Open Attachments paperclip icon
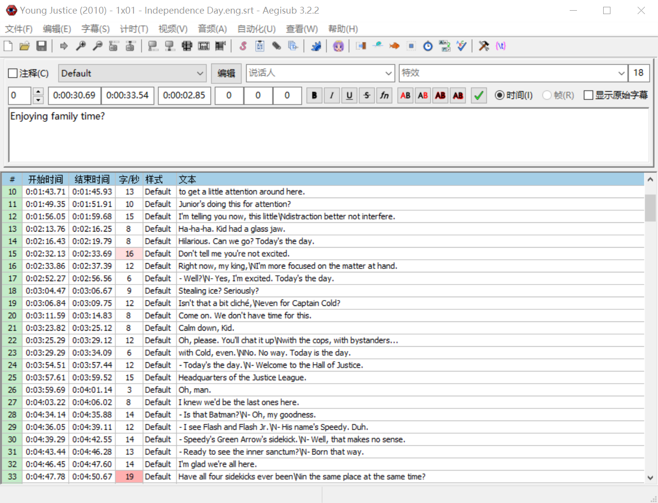 pos(277,46)
